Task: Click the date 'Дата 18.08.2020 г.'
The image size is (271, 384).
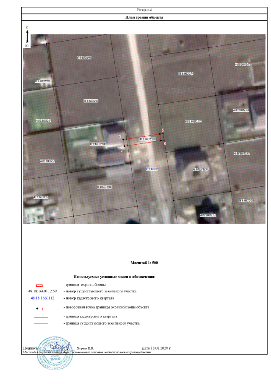Action: (156, 348)
